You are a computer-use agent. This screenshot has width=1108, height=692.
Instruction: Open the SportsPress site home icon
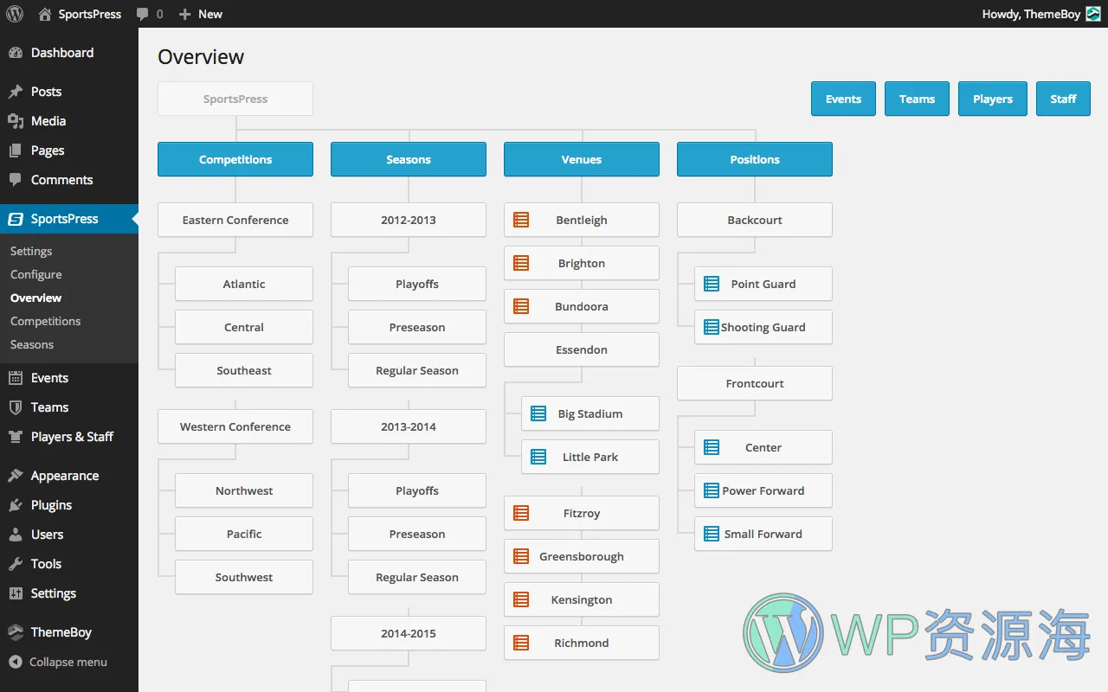tap(44, 14)
